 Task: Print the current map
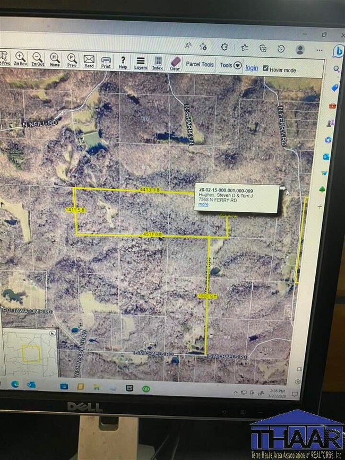tap(106, 62)
